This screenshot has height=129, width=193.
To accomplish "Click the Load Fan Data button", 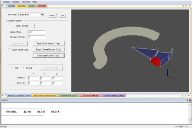I will [22, 26].
